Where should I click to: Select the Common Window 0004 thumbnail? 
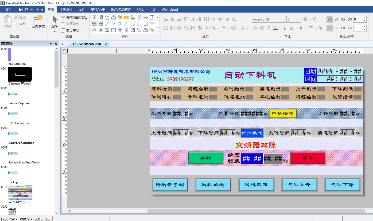20,74
